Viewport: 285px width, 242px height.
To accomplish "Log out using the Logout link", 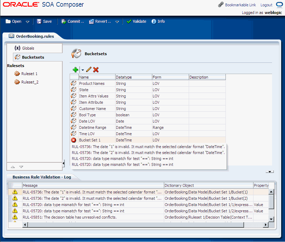I will [x=266, y=5].
